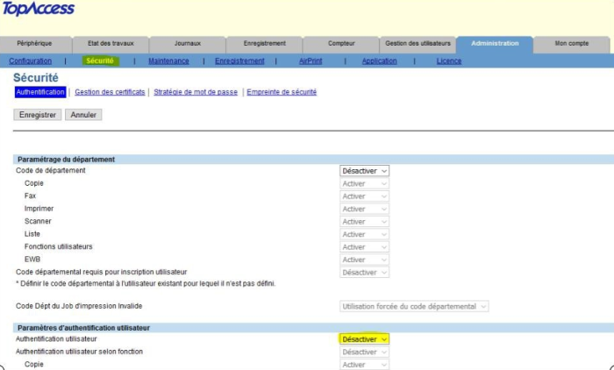Open the Code Dépt Job d'impression dropdown

click(x=414, y=306)
